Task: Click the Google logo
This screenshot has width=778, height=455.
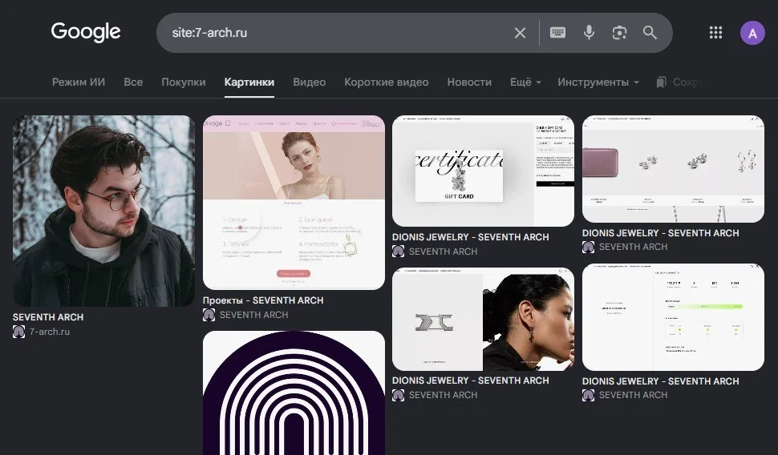Action: [85, 32]
